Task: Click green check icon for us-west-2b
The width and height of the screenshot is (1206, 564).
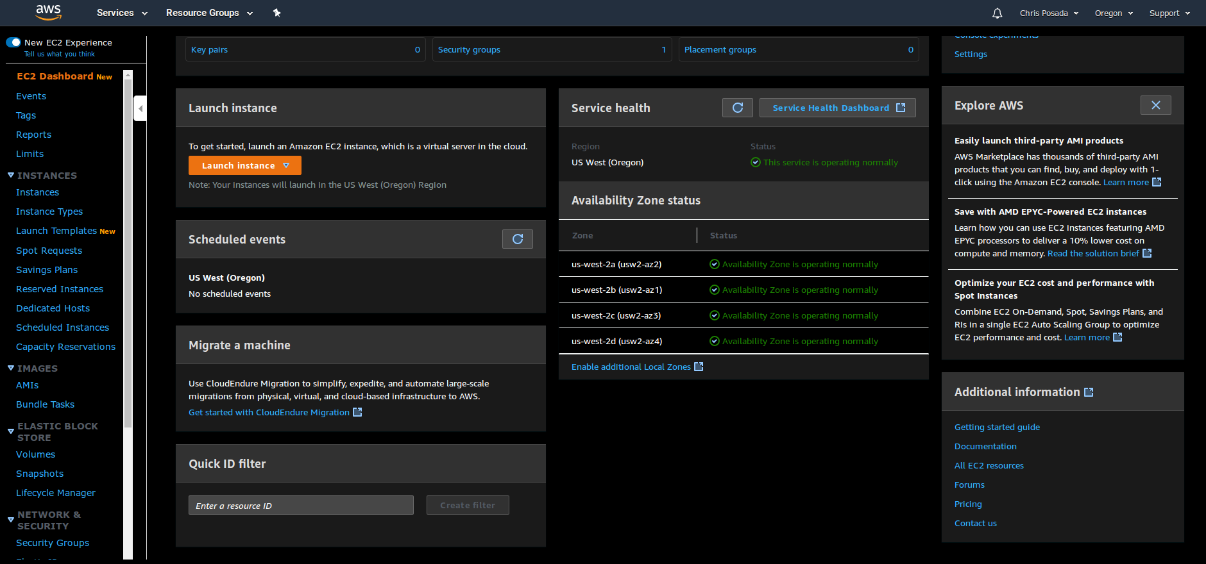Action: pyautogui.click(x=715, y=290)
